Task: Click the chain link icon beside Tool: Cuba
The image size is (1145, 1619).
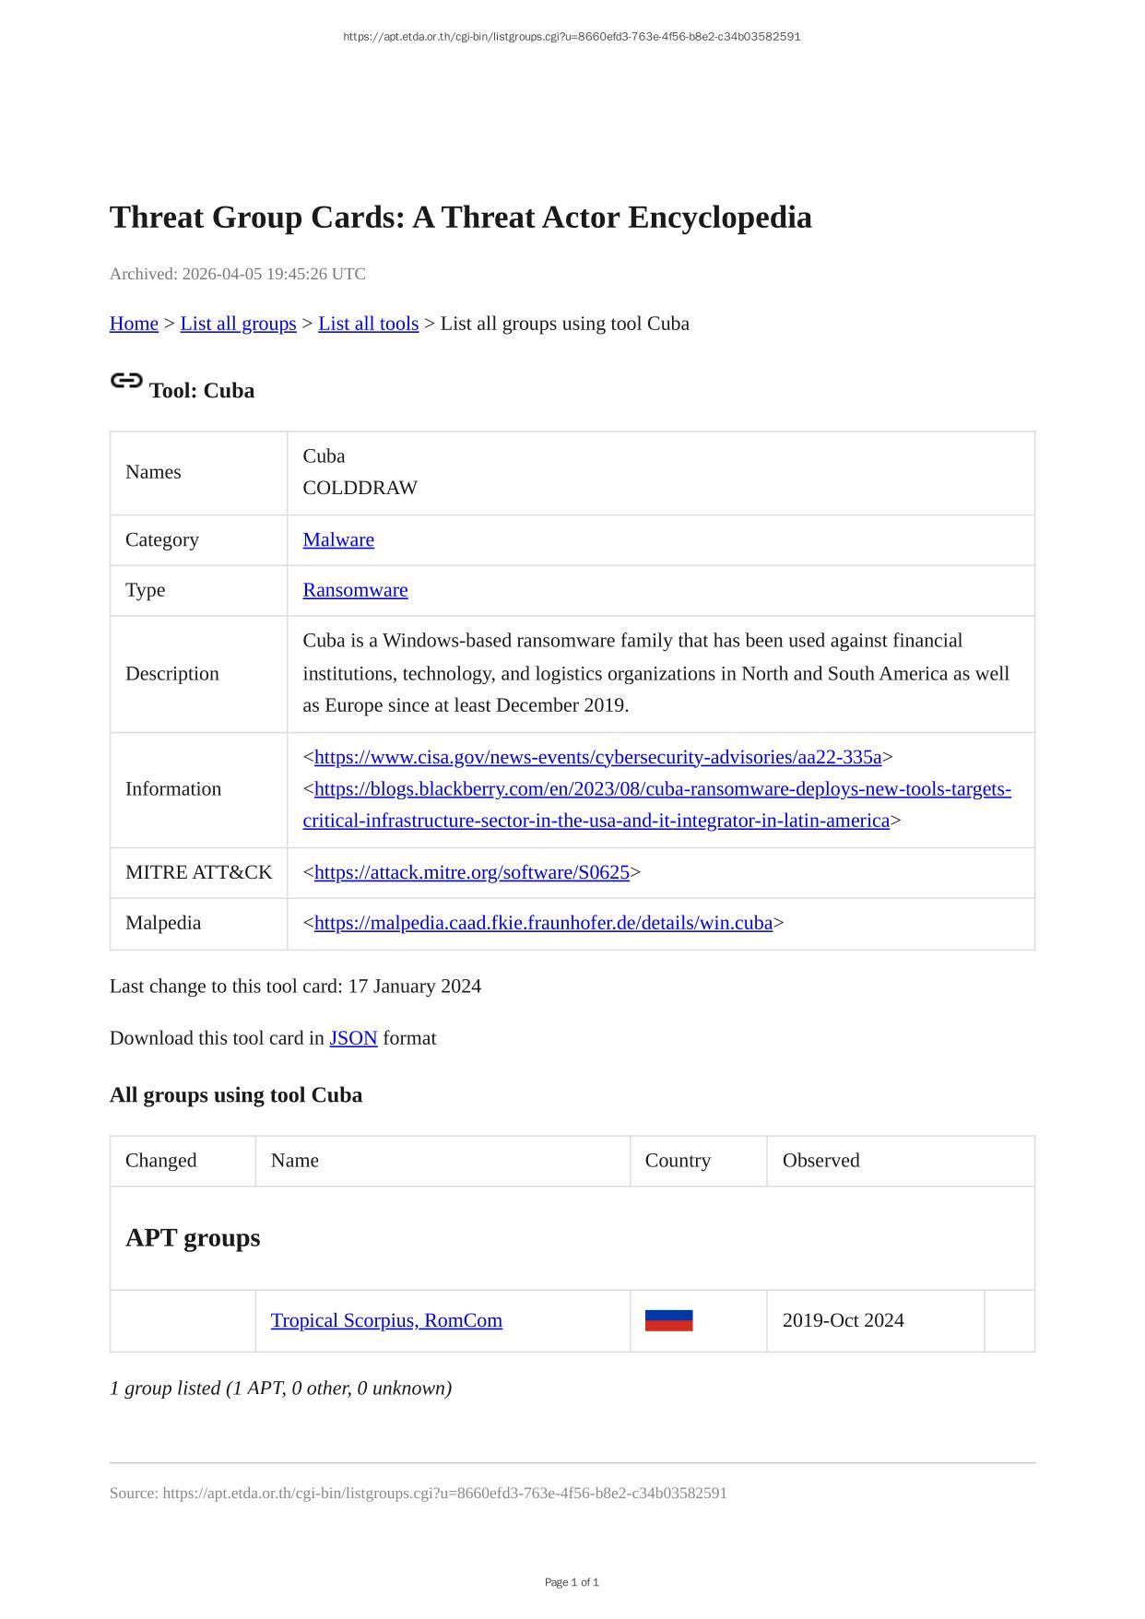Action: [x=125, y=381]
